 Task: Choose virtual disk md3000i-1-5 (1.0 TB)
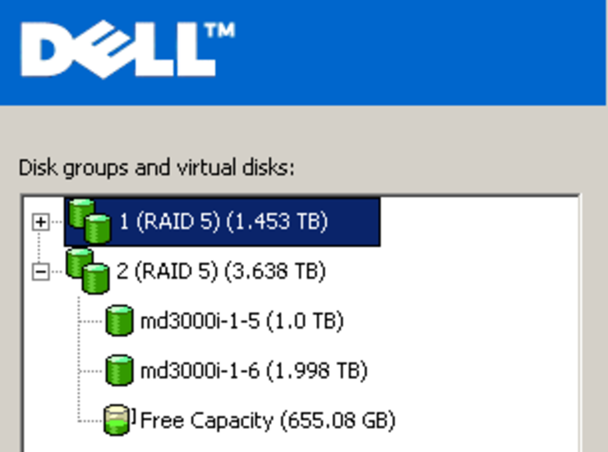242,322
